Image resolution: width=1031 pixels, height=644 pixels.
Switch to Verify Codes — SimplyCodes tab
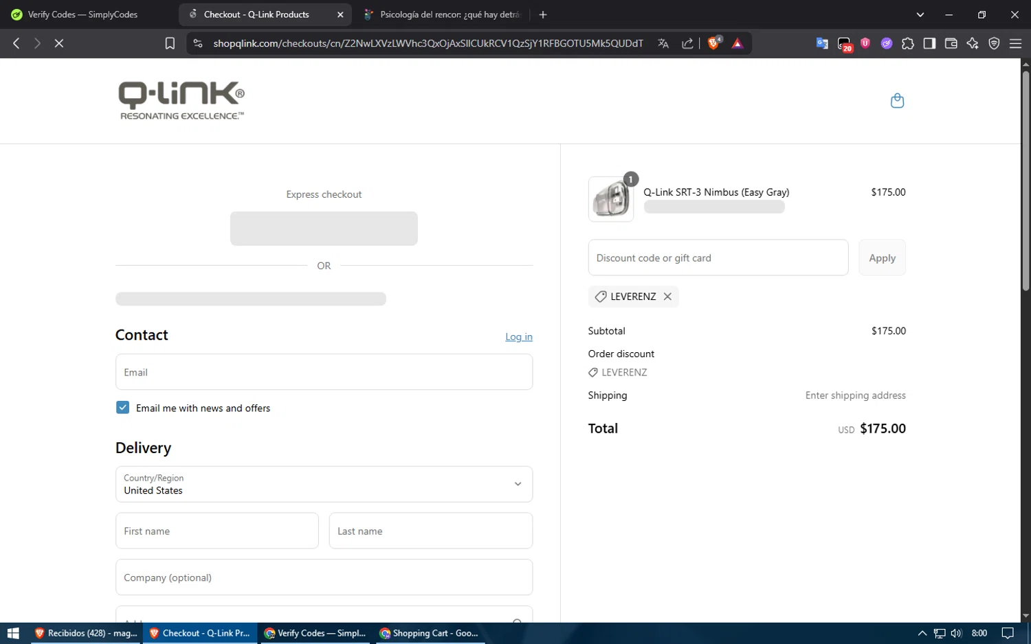point(82,14)
